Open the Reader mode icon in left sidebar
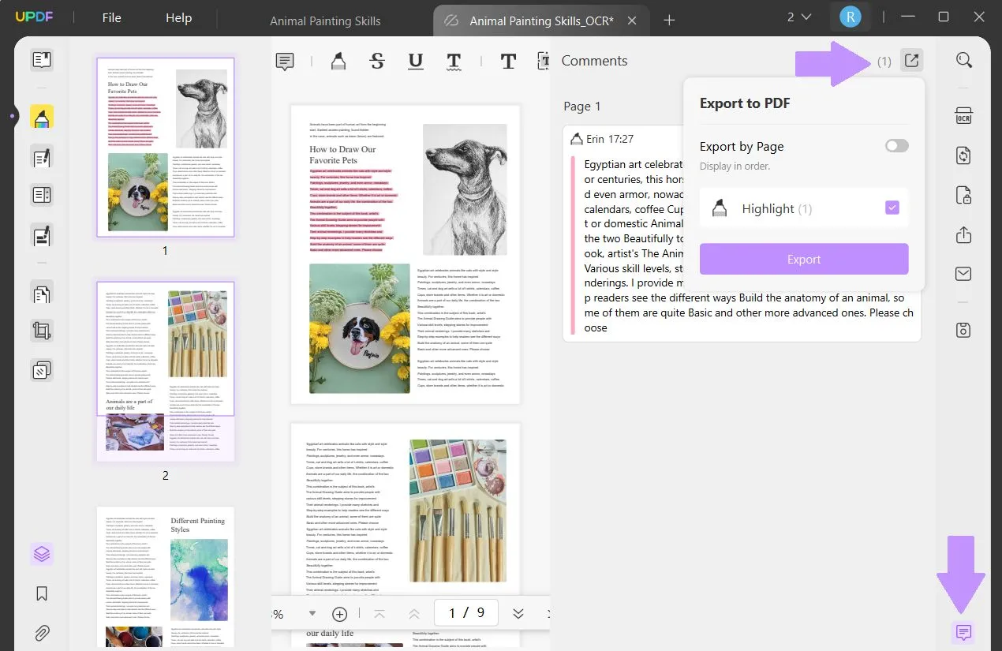Image resolution: width=1002 pixels, height=651 pixels. click(42, 60)
